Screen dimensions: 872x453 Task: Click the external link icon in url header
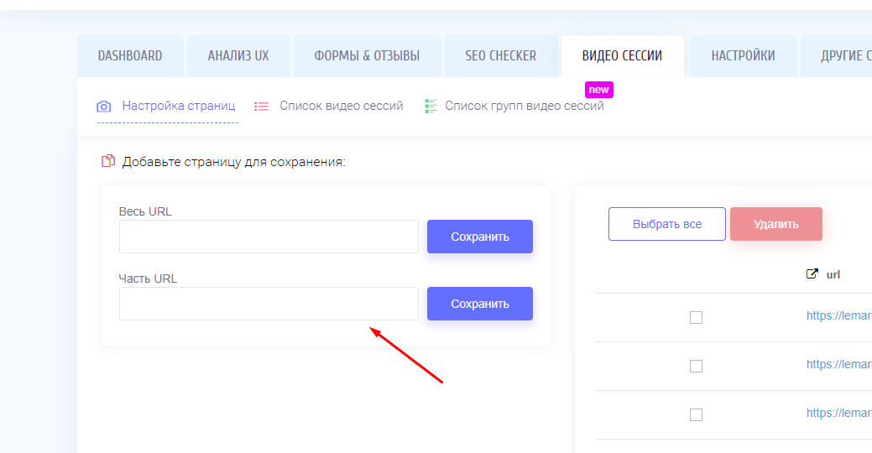tap(812, 273)
